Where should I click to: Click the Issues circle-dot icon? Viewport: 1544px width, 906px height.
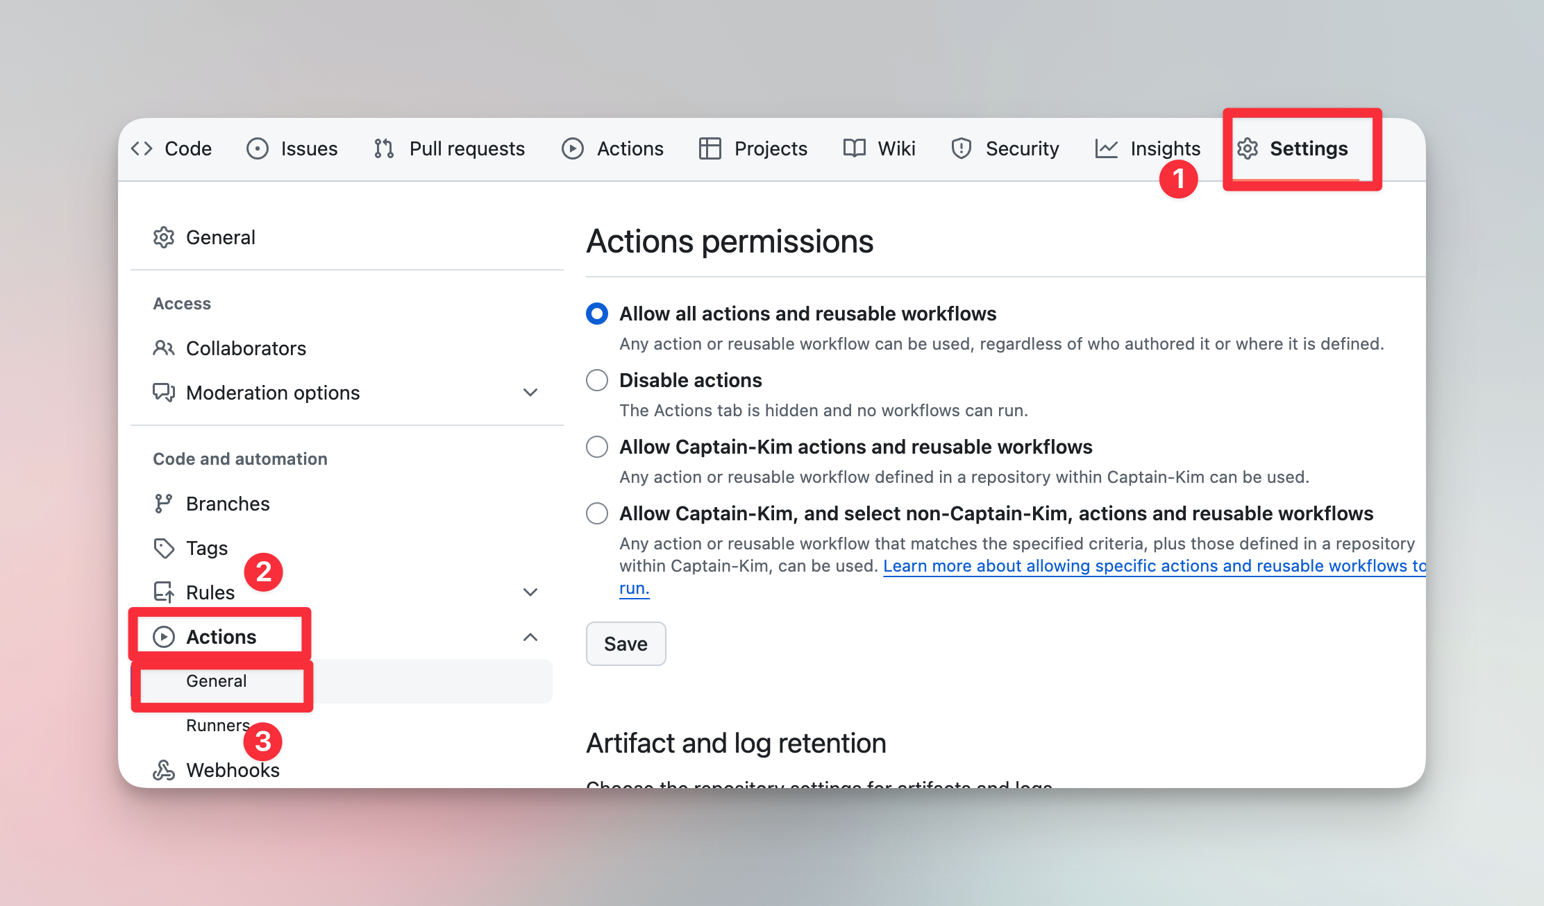[258, 148]
